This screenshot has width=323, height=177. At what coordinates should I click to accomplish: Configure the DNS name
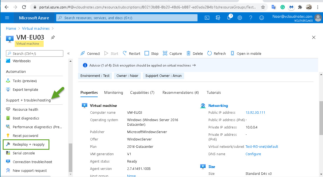[253, 154]
